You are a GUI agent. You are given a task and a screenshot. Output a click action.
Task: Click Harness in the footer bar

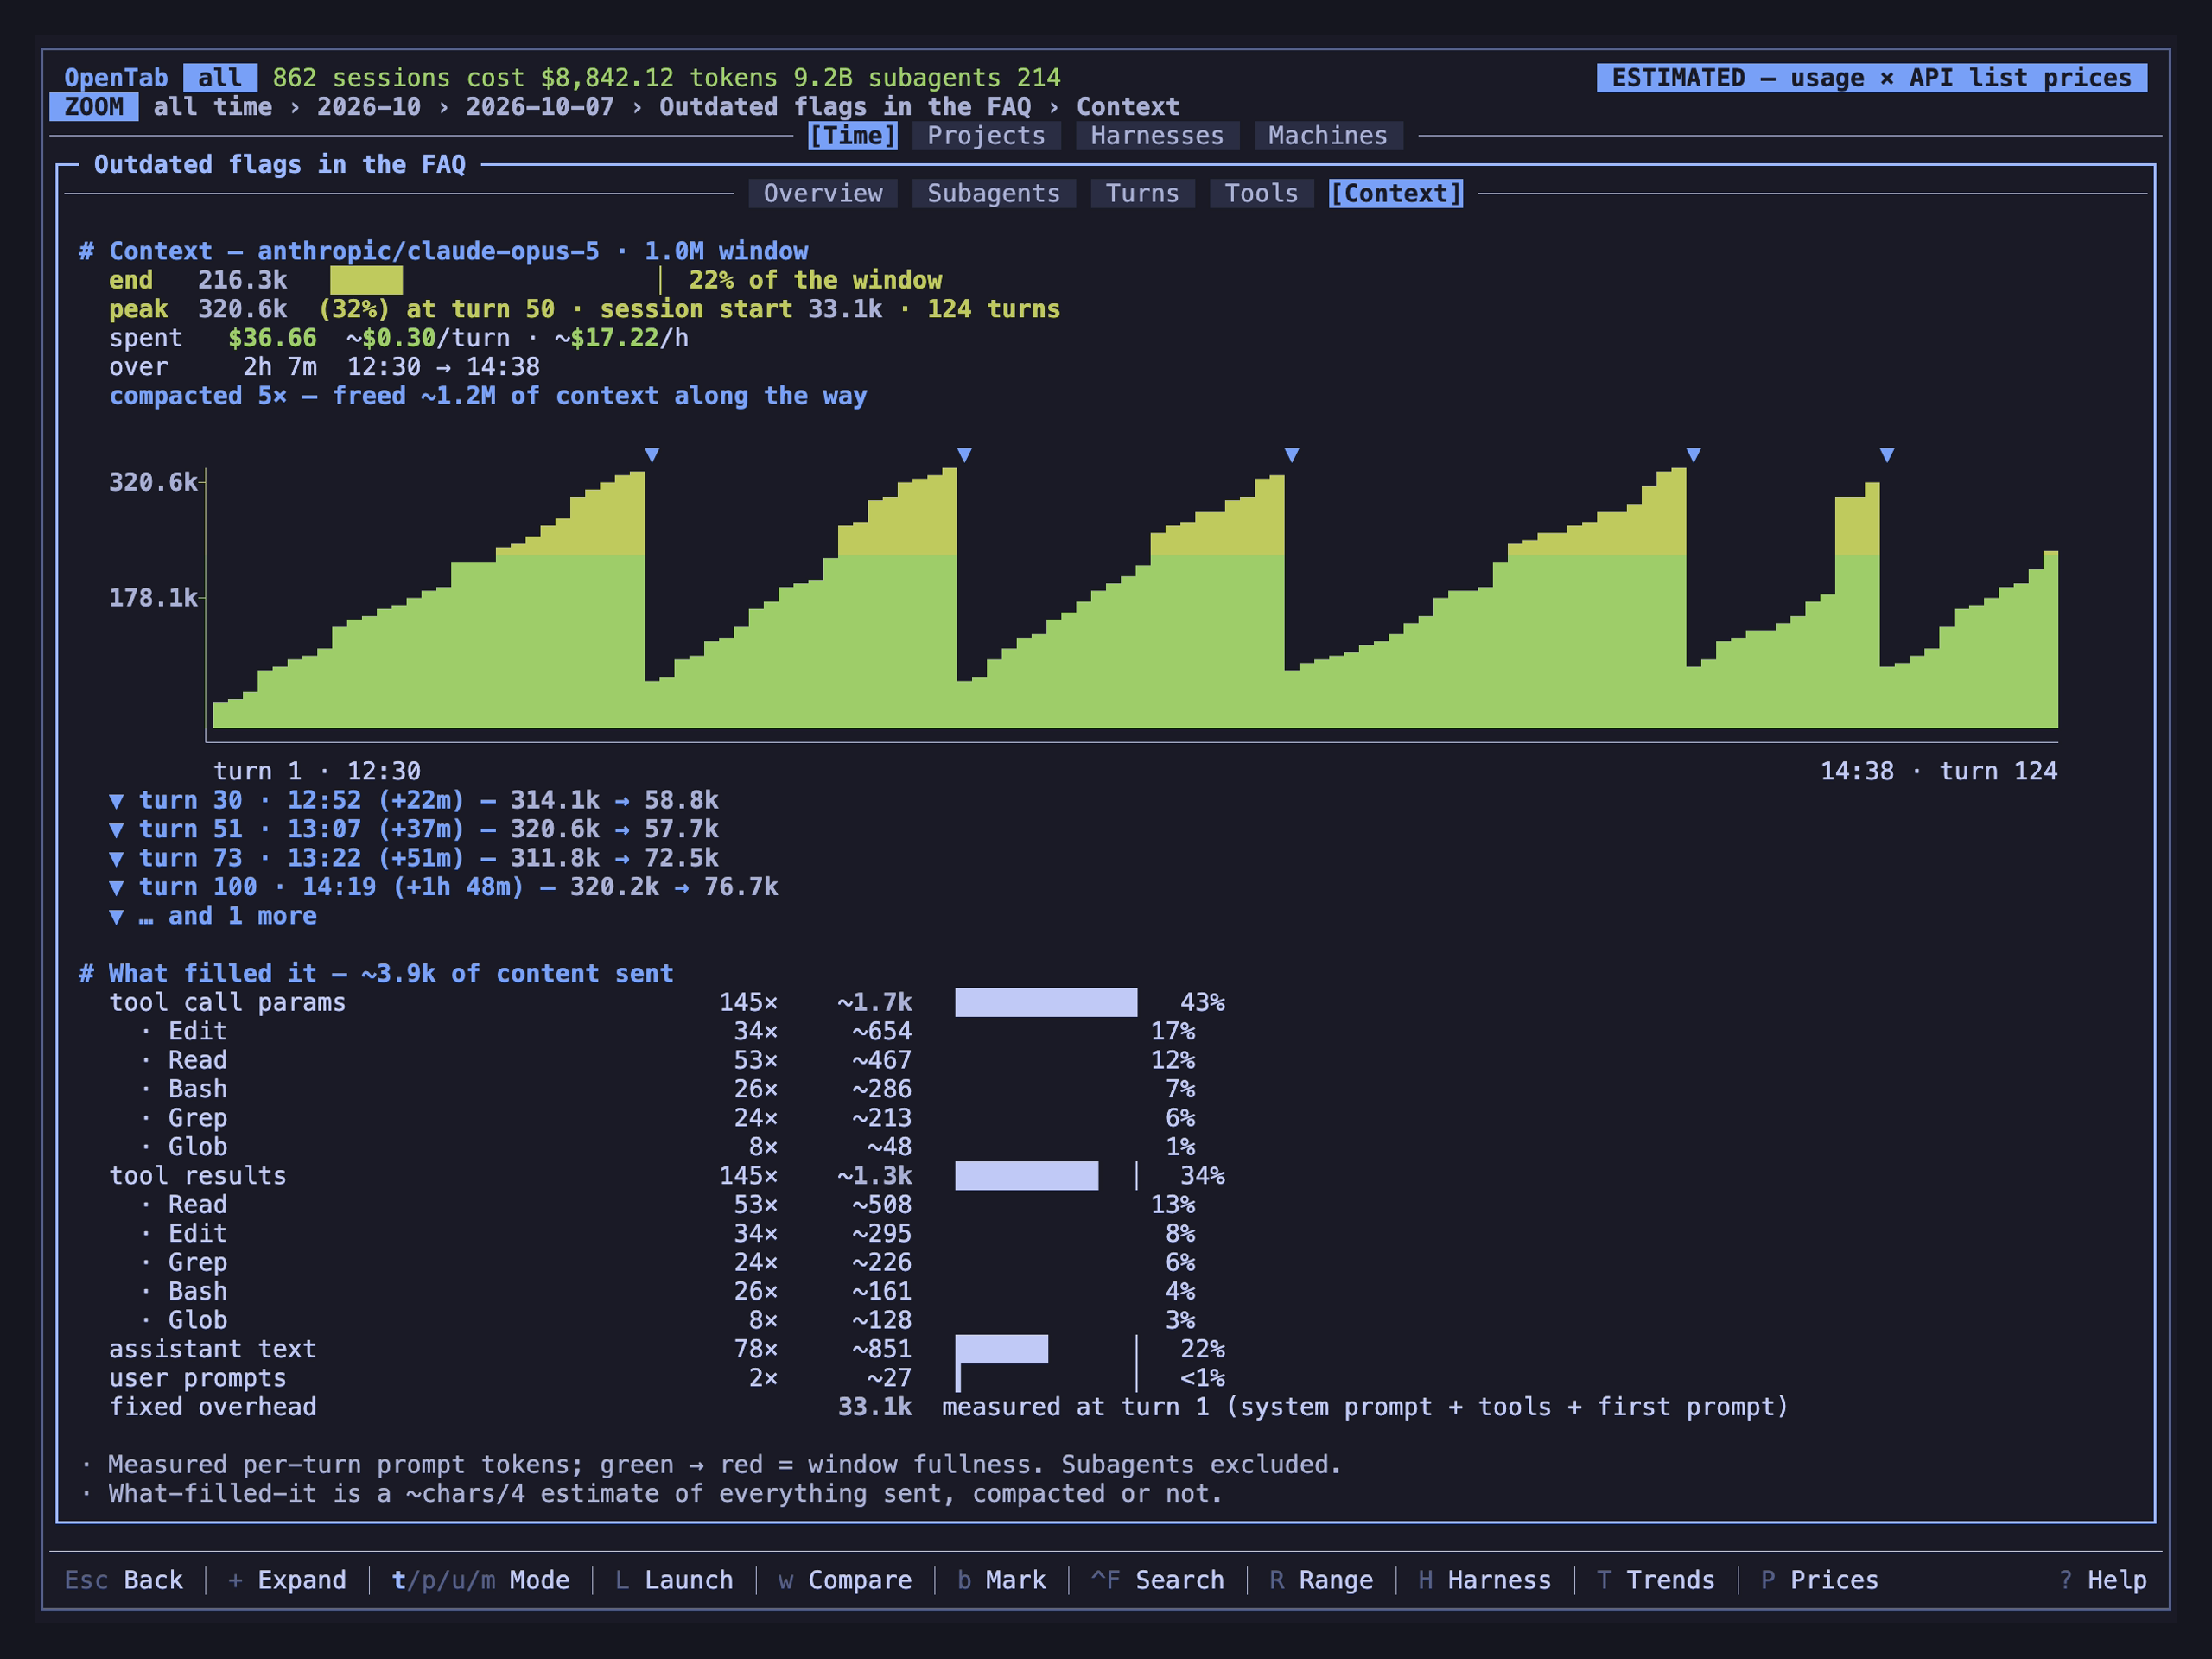1484,1581
